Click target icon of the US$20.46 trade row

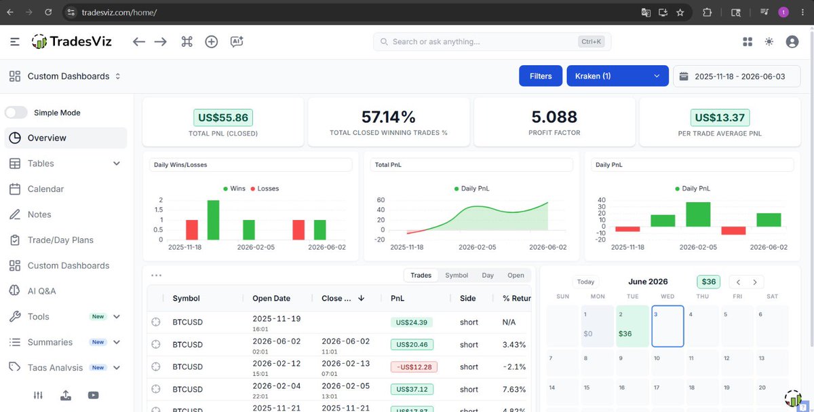click(156, 345)
